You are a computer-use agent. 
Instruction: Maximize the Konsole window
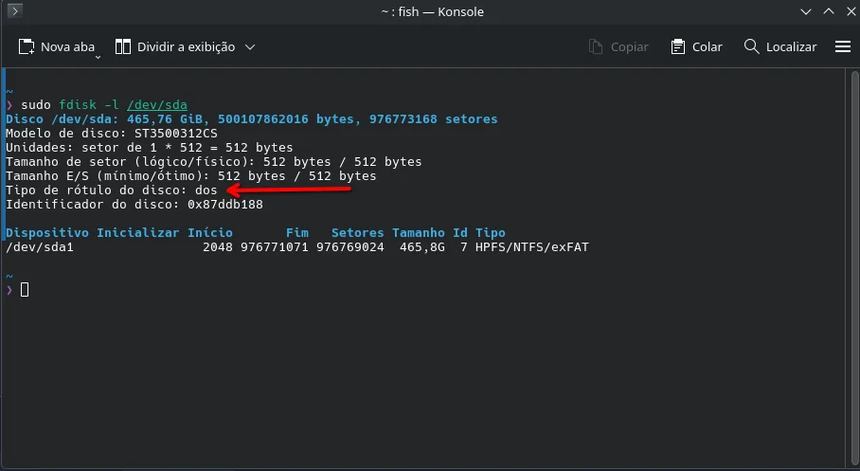(x=829, y=11)
